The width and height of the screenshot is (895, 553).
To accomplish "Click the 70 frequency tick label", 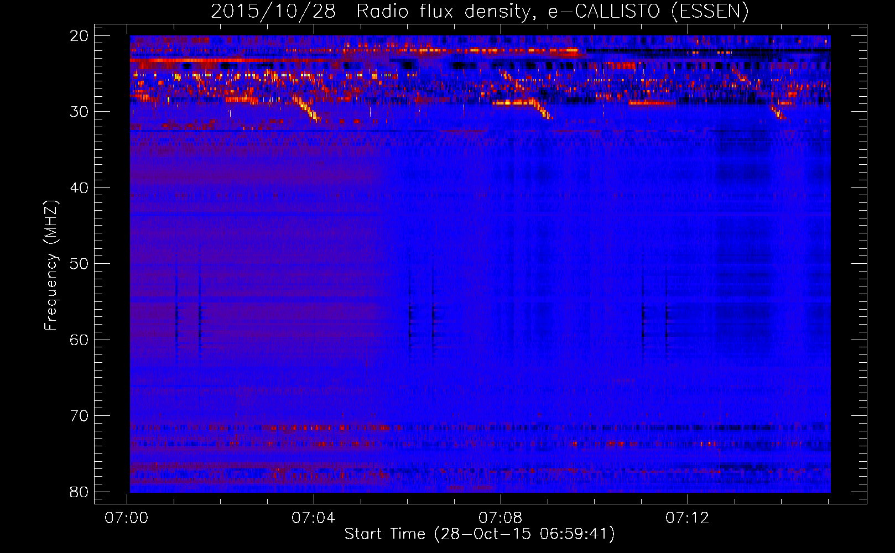I will tap(79, 416).
